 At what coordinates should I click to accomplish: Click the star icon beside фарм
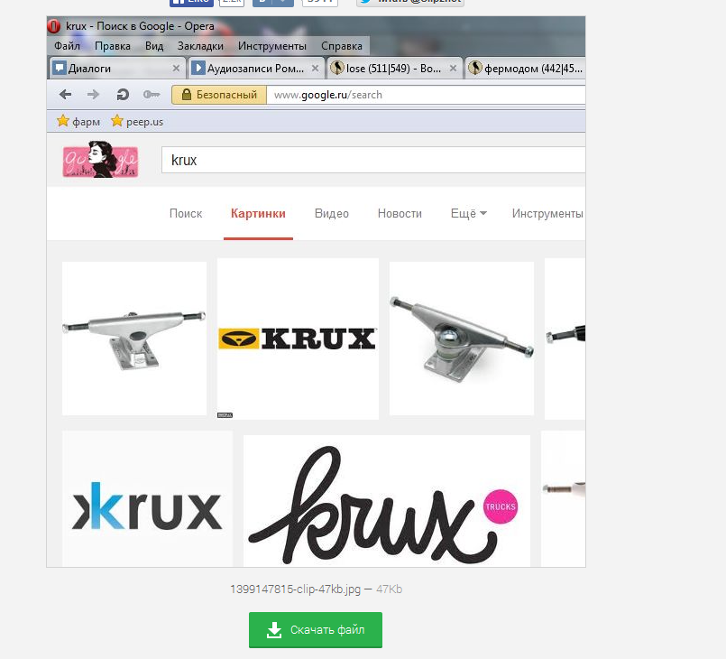pyautogui.click(x=62, y=121)
